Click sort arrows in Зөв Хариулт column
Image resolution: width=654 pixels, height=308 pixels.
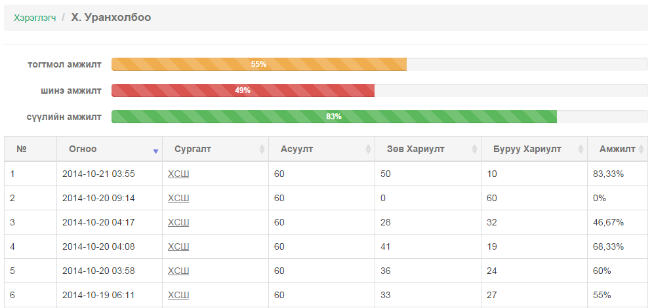[475, 149]
